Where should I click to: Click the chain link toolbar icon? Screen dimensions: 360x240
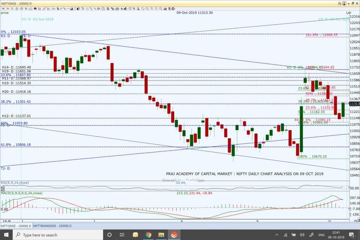pos(112,9)
